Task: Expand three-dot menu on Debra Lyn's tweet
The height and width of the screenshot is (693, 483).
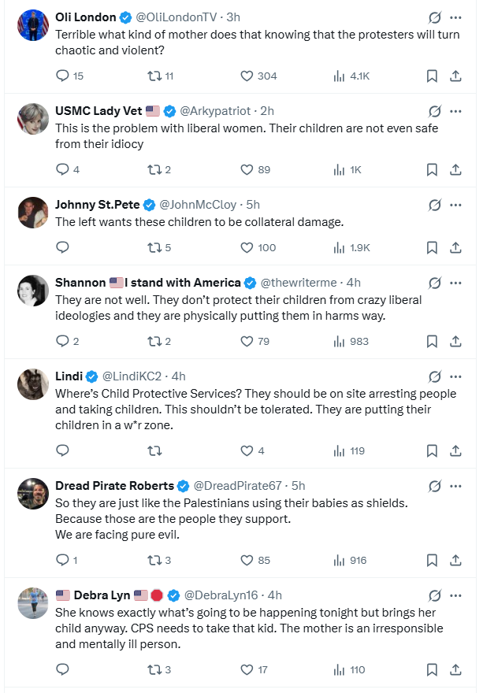Action: tap(455, 595)
